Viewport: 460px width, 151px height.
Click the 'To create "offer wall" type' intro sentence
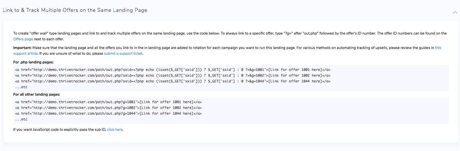tap(116, 33)
